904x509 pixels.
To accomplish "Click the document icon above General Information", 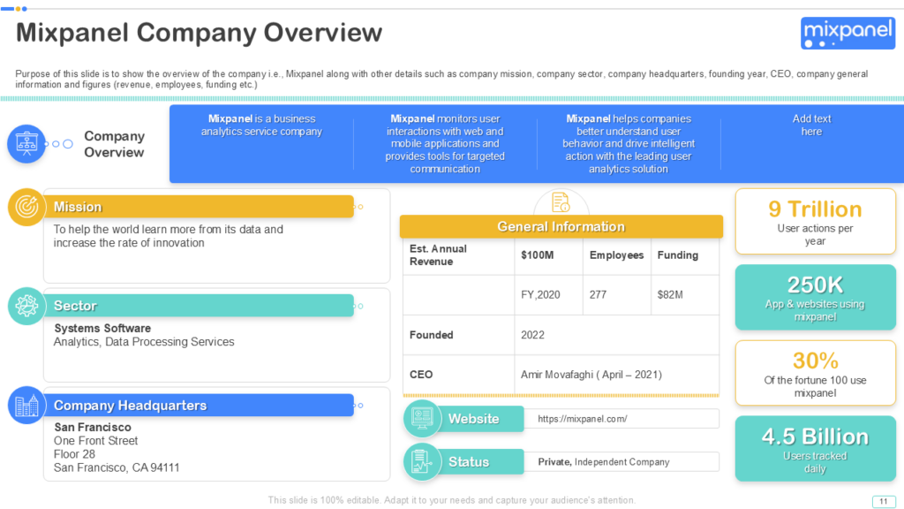I will 561,202.
